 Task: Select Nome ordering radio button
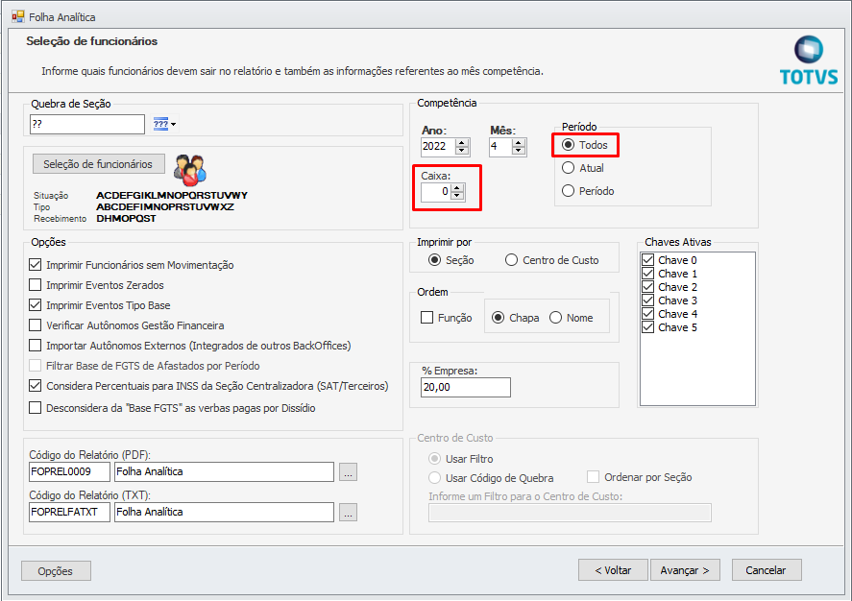tap(555, 318)
